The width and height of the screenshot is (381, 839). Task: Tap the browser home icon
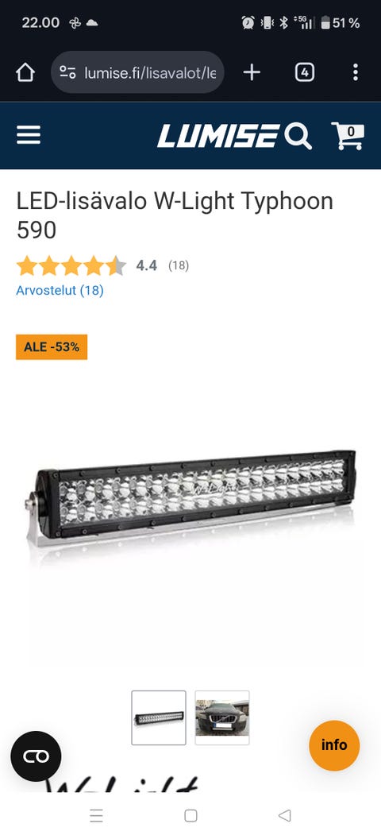coord(25,72)
